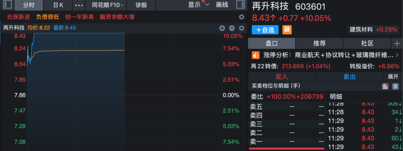Click the orange 融 margin badge
The image size is (403, 151).
(287, 30)
